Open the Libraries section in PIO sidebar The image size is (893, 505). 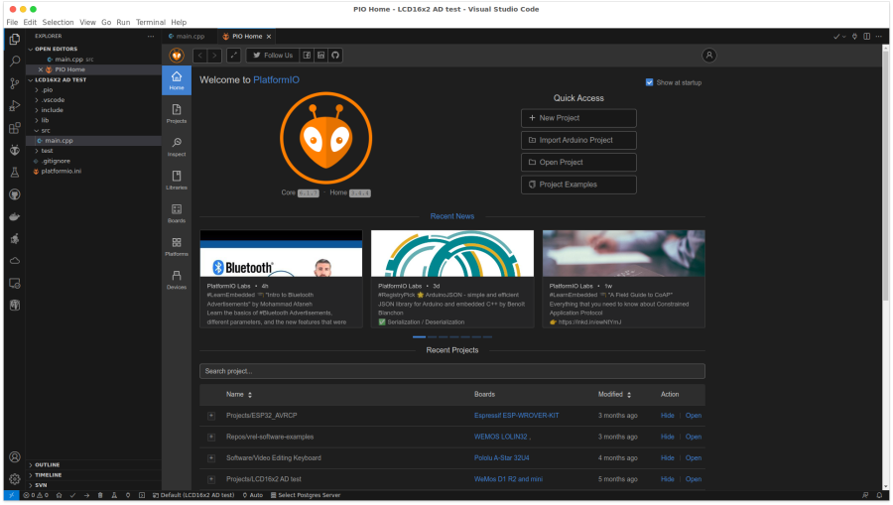[177, 180]
